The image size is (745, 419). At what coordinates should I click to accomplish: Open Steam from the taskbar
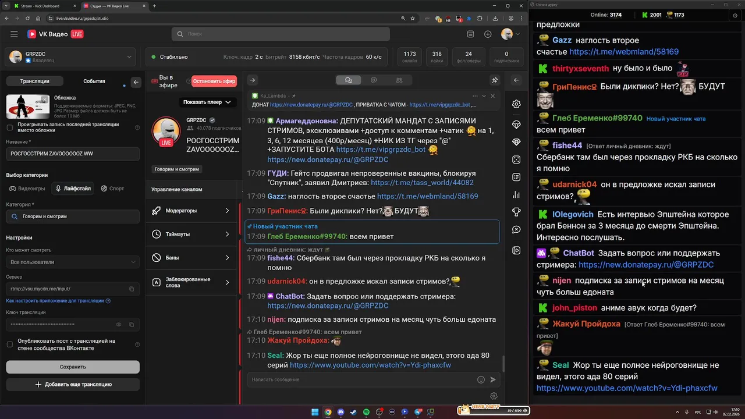coord(353,412)
